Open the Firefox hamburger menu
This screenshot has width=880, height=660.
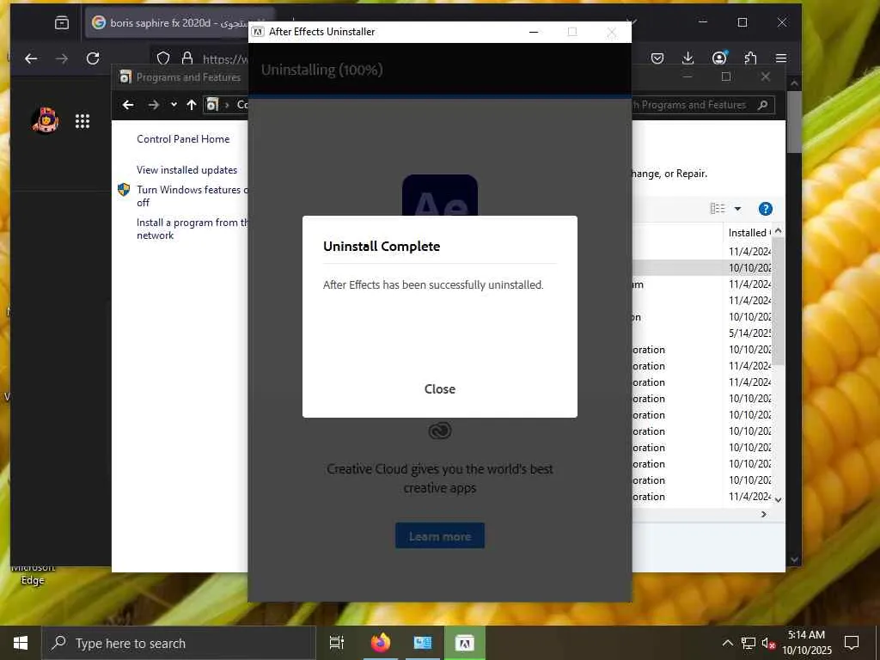[x=780, y=58]
